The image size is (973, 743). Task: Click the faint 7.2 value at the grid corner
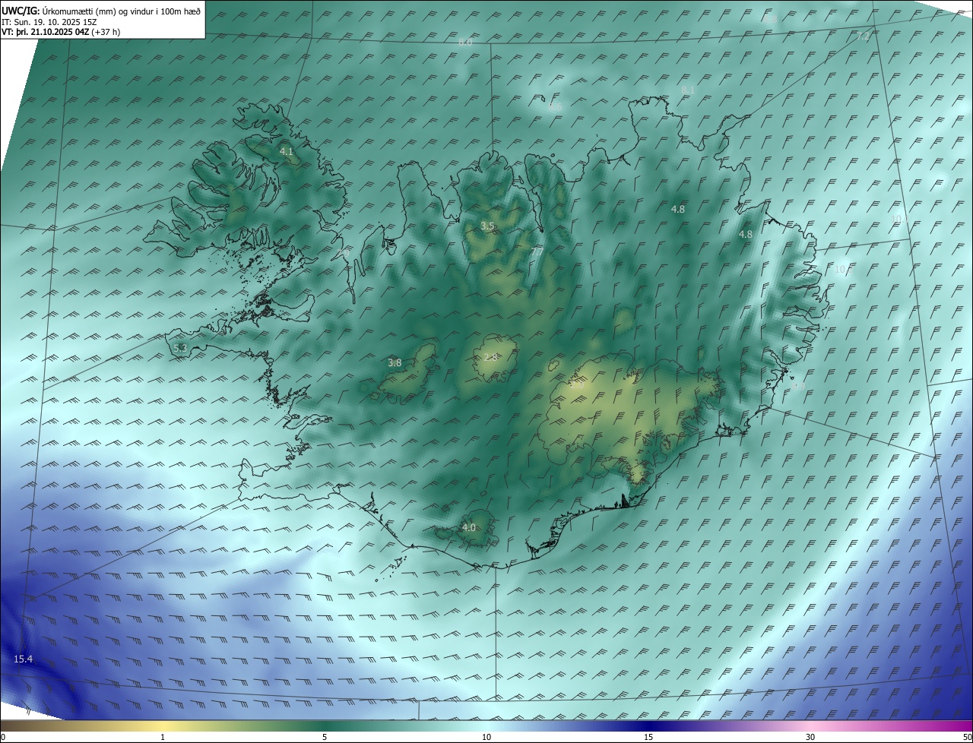click(x=864, y=36)
